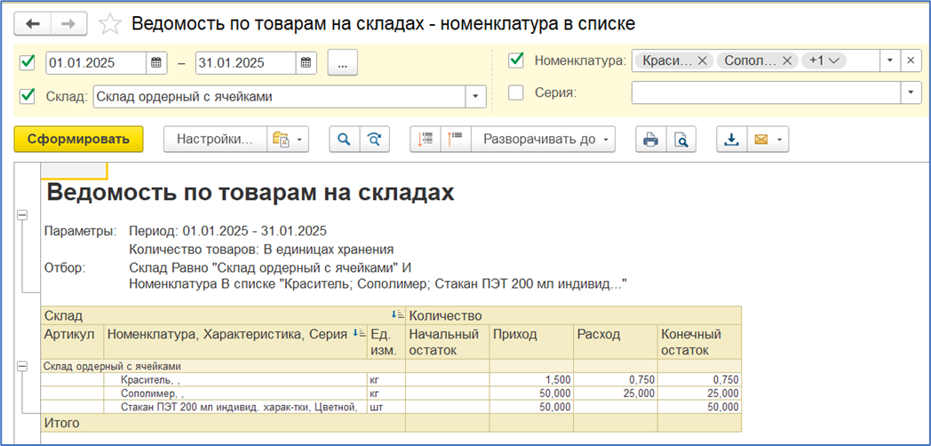931x446 pixels.
Task: Toggle the Склад filter checkbox
Action: 28,96
